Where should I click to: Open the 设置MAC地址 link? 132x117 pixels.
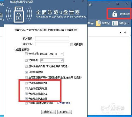pyautogui.click(x=64, y=103)
